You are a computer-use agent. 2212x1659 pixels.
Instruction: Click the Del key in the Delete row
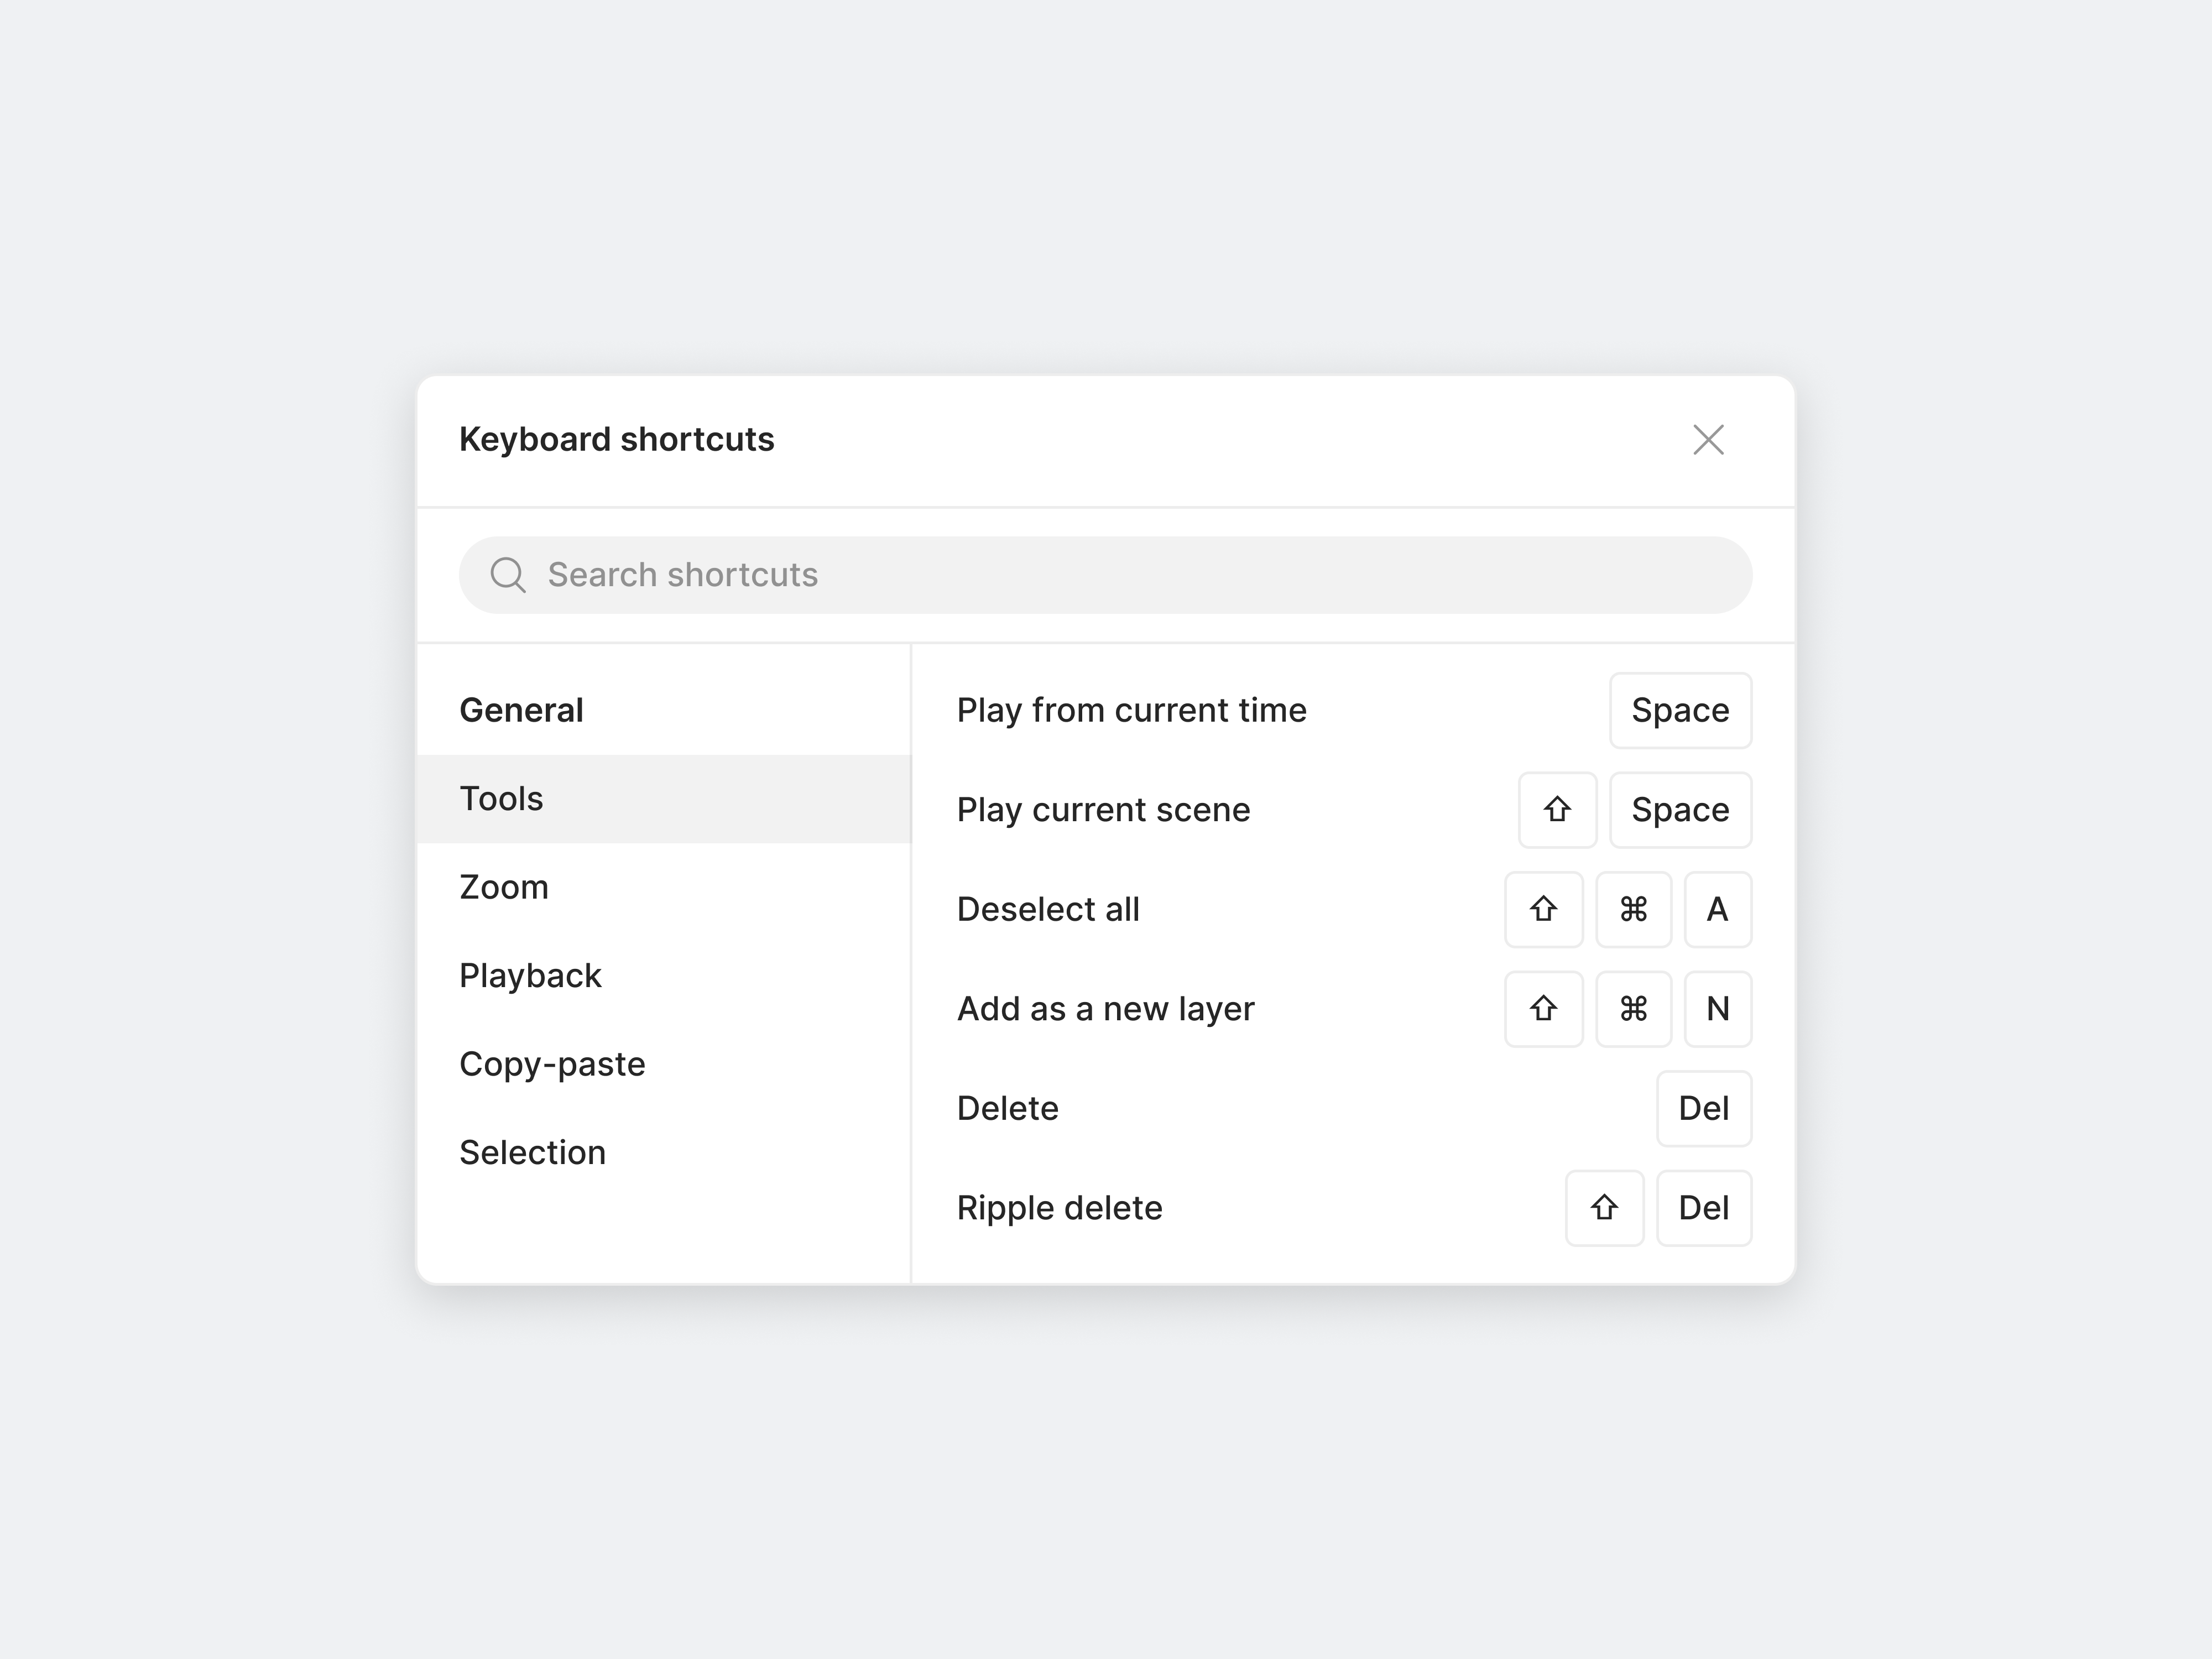1704,1108
